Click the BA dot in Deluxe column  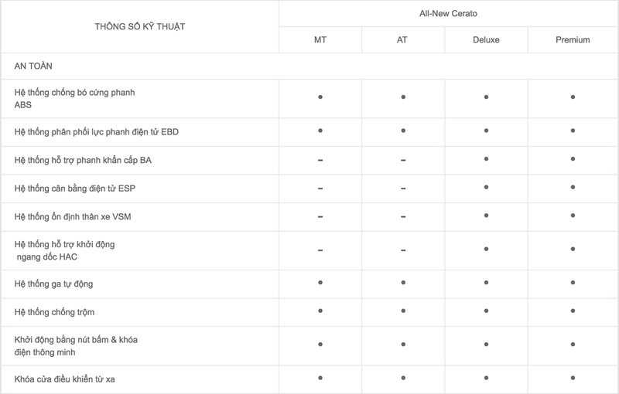coord(486,159)
